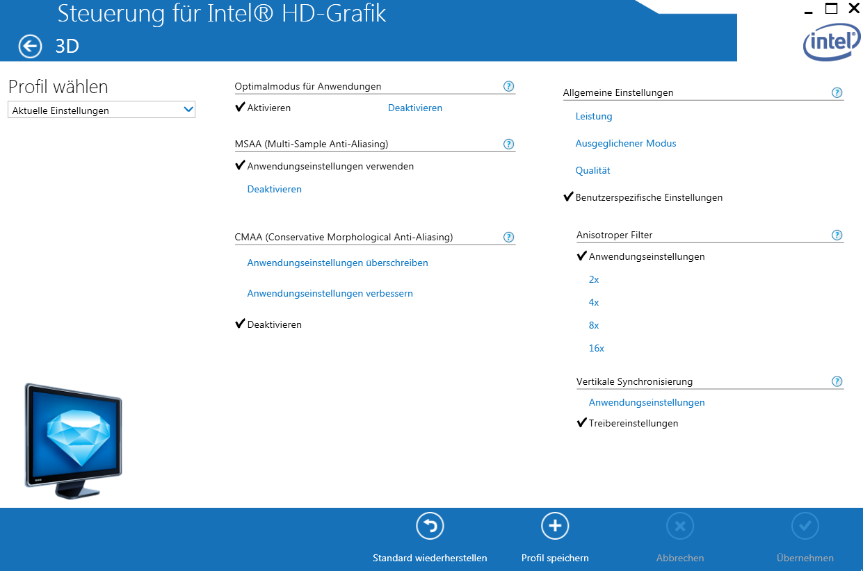
Task: Minimize the window
Action: coord(808,13)
